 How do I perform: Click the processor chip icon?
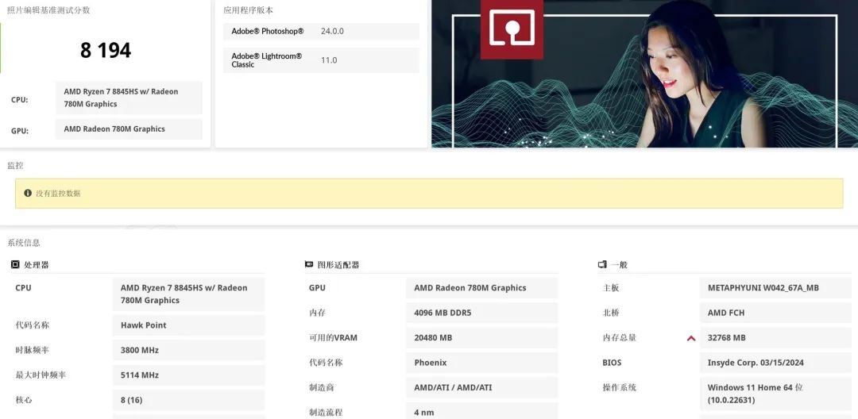pos(15,264)
